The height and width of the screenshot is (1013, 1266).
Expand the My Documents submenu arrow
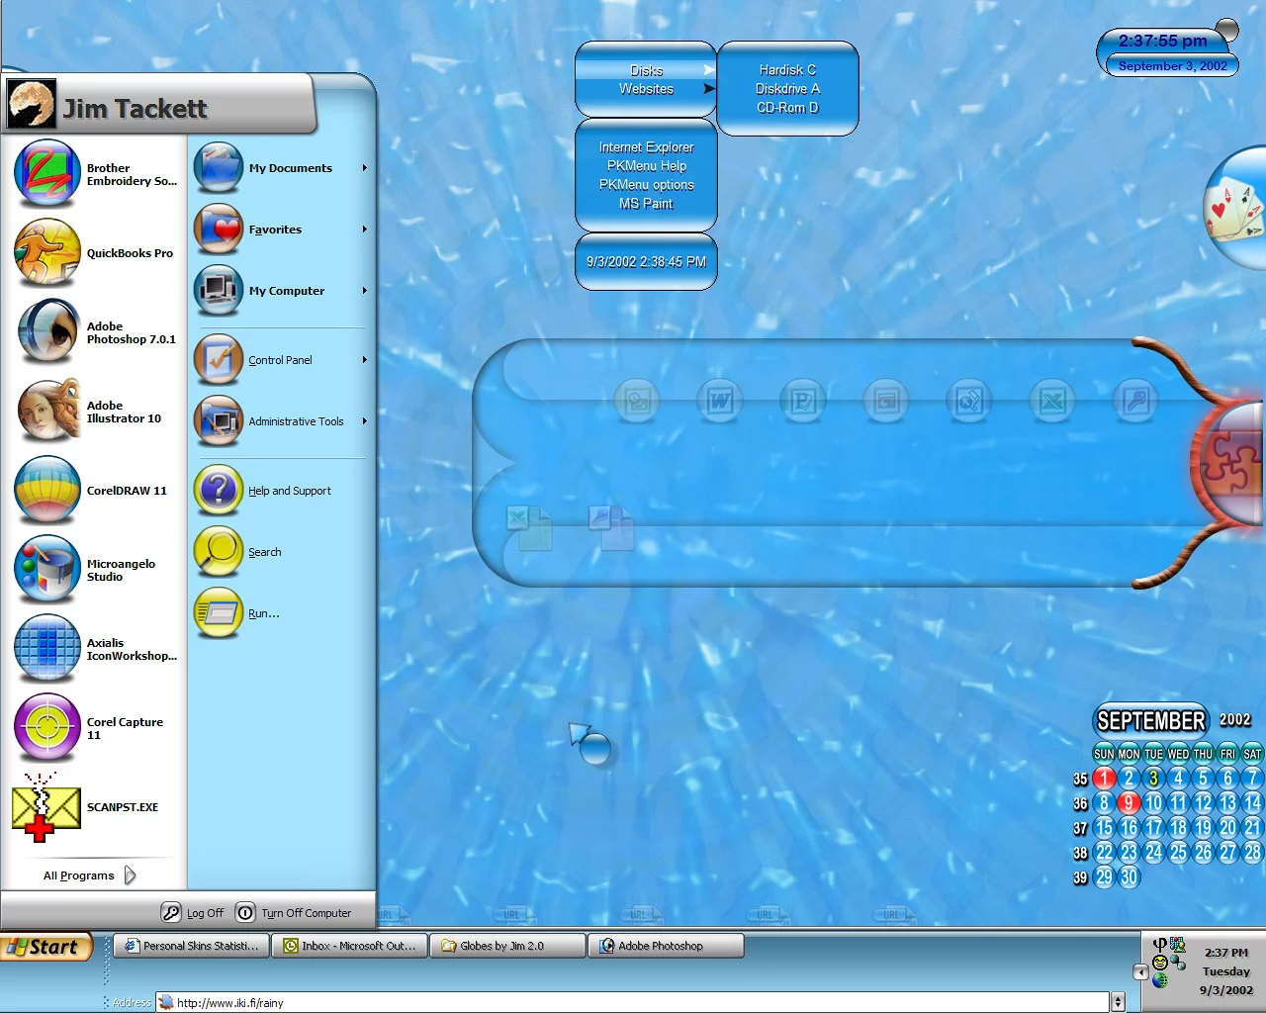pos(364,168)
